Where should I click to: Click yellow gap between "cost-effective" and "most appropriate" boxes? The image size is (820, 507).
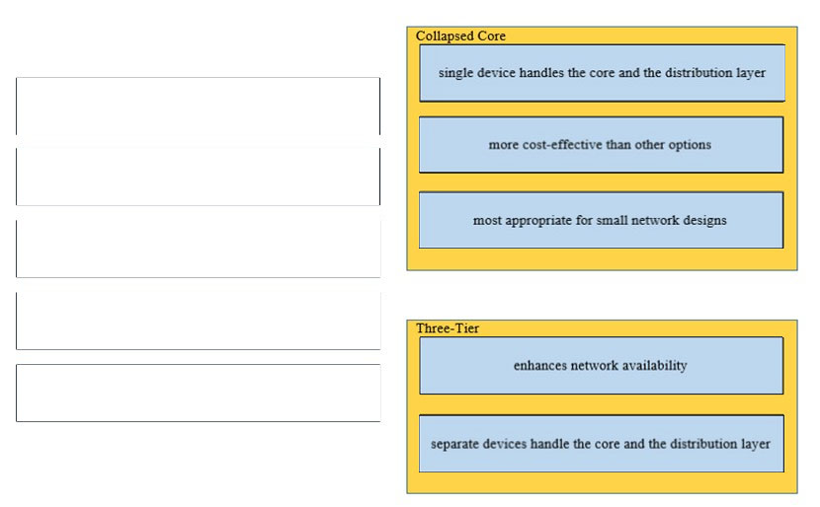coord(601,182)
